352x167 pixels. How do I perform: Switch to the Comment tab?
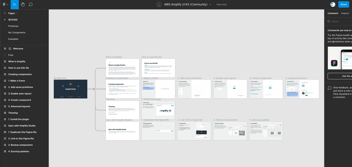tap(333, 13)
